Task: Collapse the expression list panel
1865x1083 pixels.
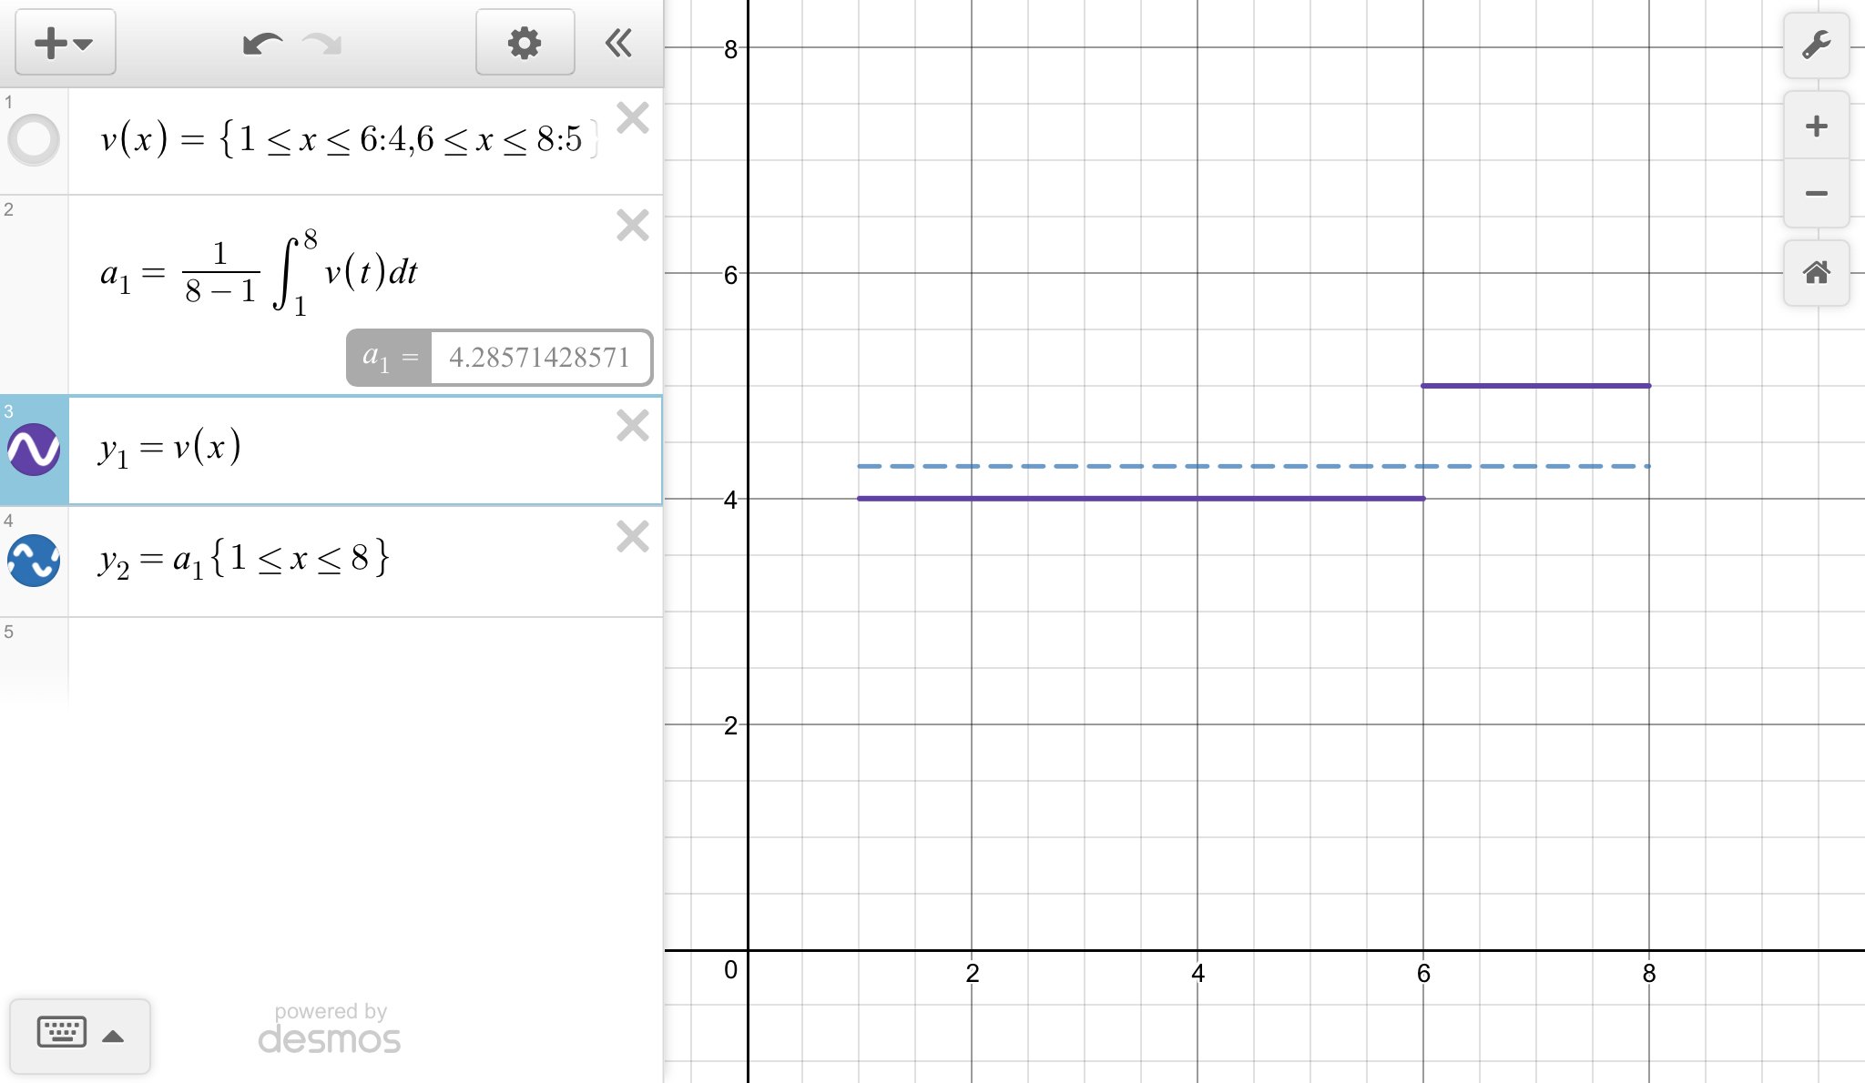Action: pyautogui.click(x=619, y=43)
